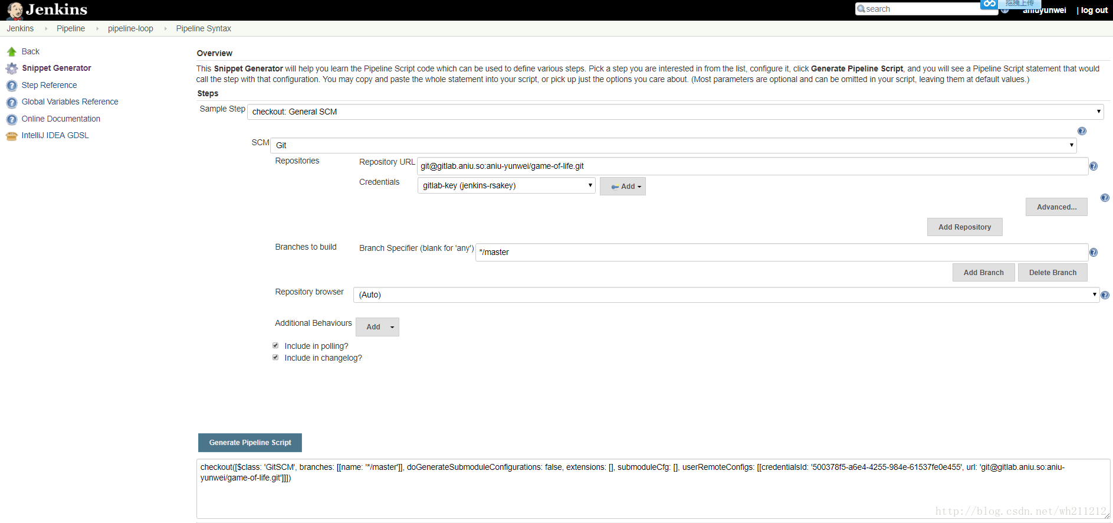Open help for the Sample Step section
The width and height of the screenshot is (1113, 523).
tap(1082, 131)
